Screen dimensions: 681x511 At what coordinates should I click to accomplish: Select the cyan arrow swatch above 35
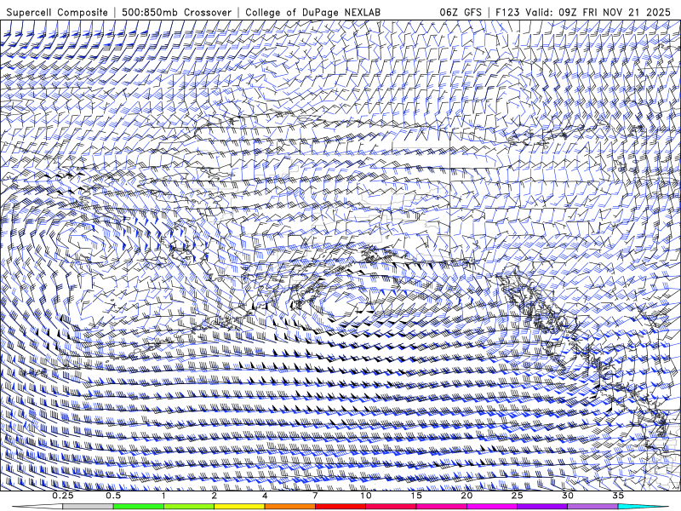643,507
